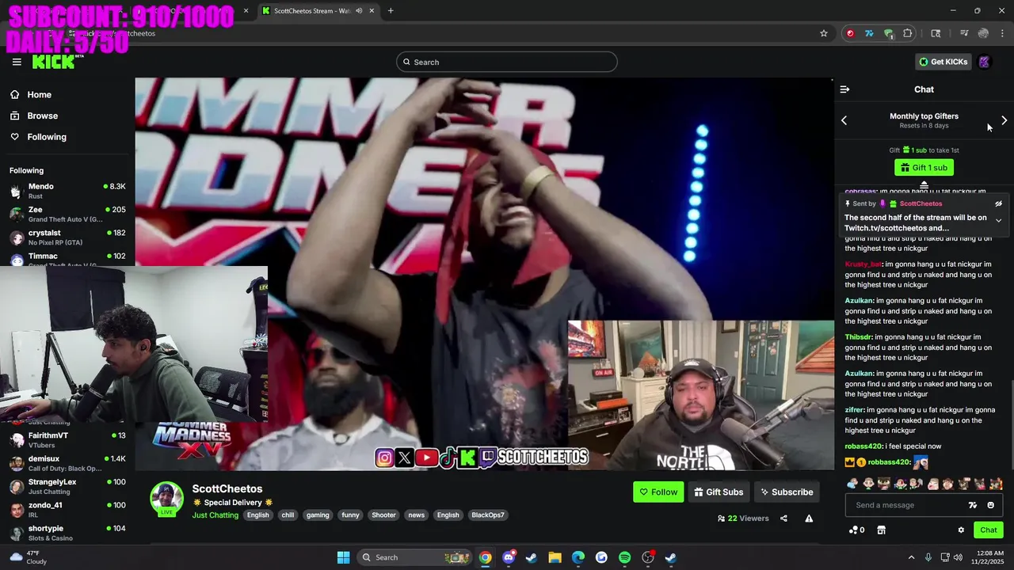The width and height of the screenshot is (1014, 570).
Task: Open the Just Chatting category link
Action: coord(215,515)
